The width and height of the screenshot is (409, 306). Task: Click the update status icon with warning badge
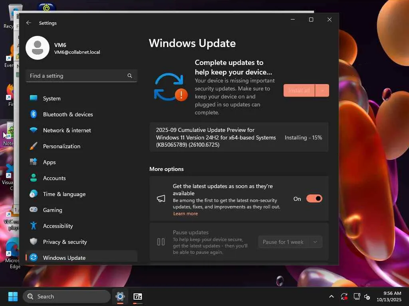pos(171,87)
